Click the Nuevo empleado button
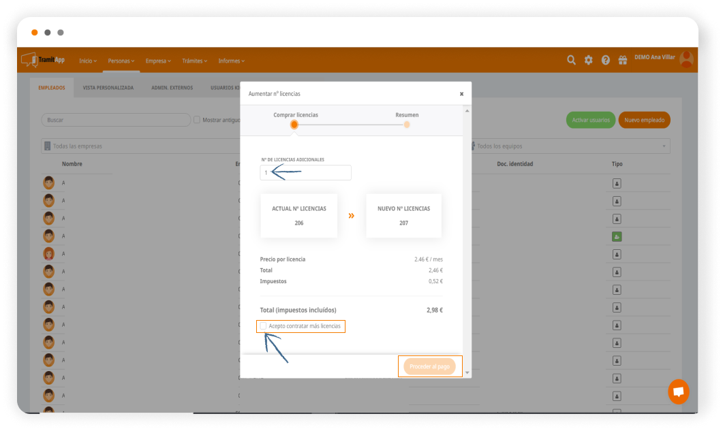 [644, 120]
